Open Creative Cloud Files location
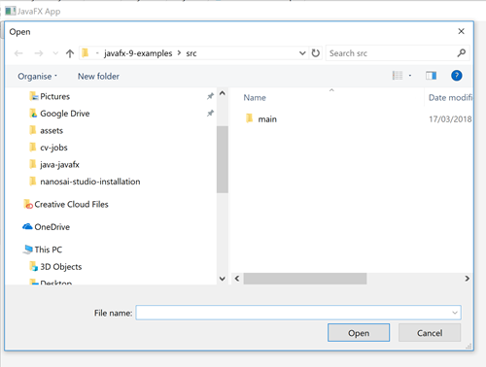The height and width of the screenshot is (367, 486). coord(71,205)
